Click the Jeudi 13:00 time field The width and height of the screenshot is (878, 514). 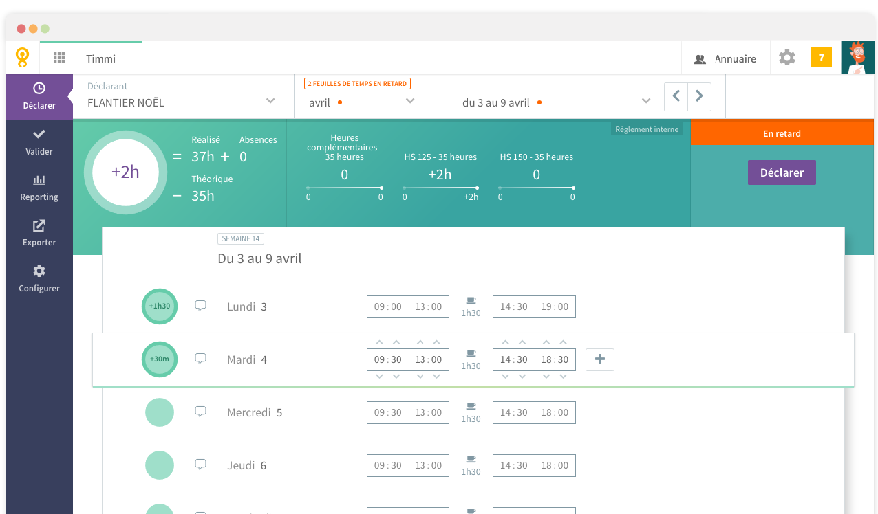point(429,466)
